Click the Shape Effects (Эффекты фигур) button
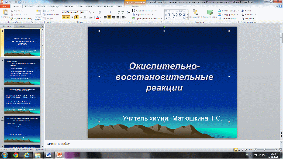The image size is (283, 159). pos(228,19)
